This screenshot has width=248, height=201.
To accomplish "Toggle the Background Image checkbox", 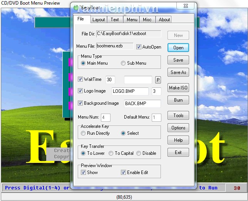I will [x=80, y=103].
